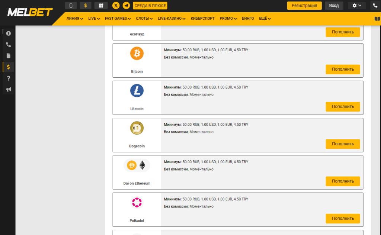This screenshot has width=381, height=235.
Task: Open the КИБЕРСПОРТ section
Action: point(203,19)
